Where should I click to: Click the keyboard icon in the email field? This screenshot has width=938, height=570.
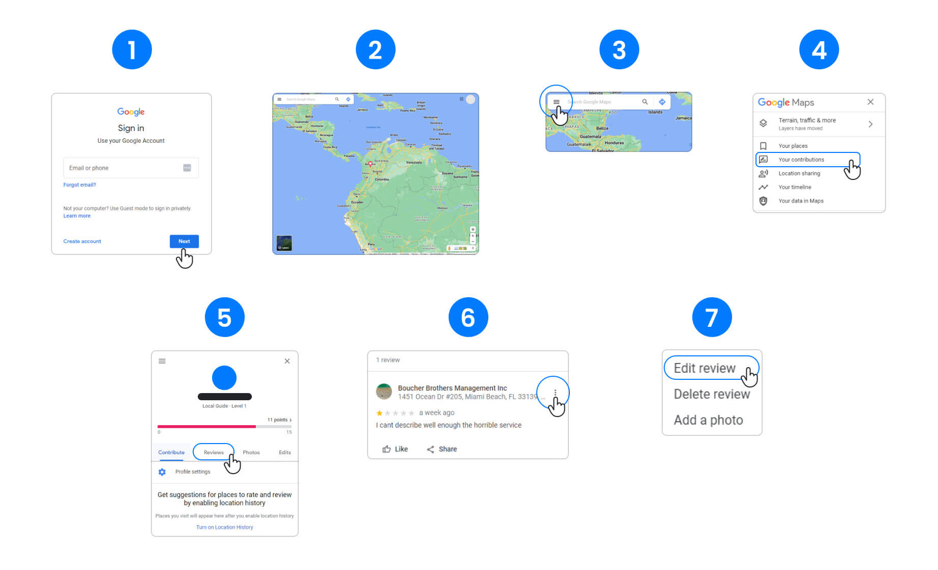pyautogui.click(x=187, y=168)
